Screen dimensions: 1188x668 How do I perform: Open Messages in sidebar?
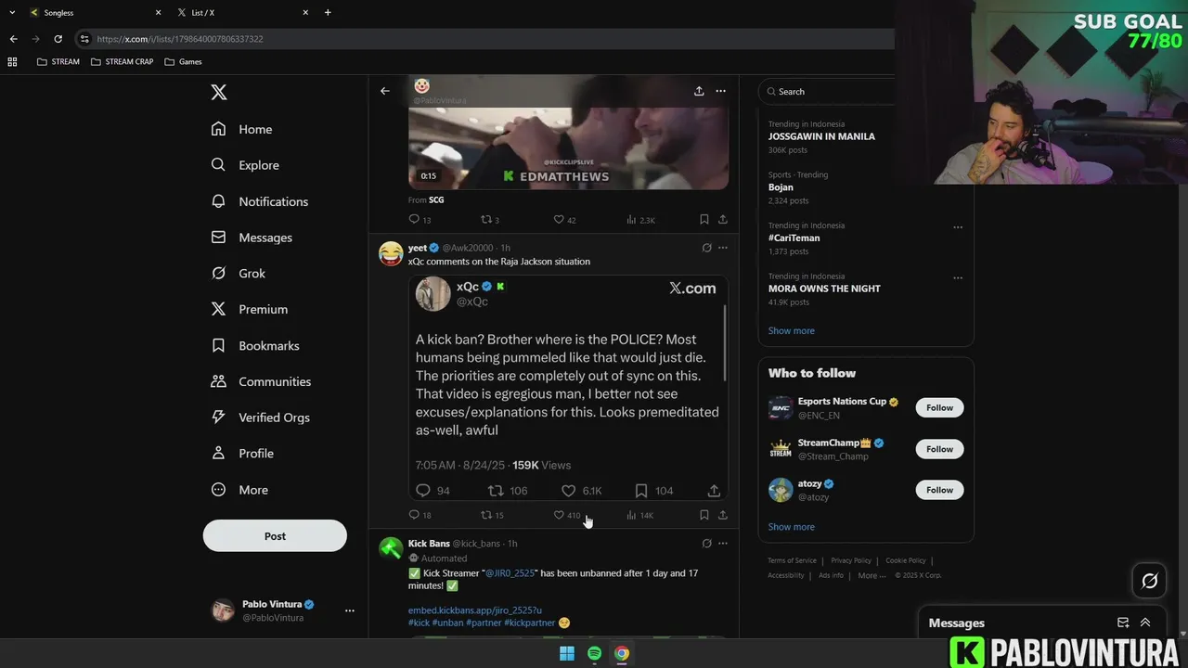pos(252,238)
